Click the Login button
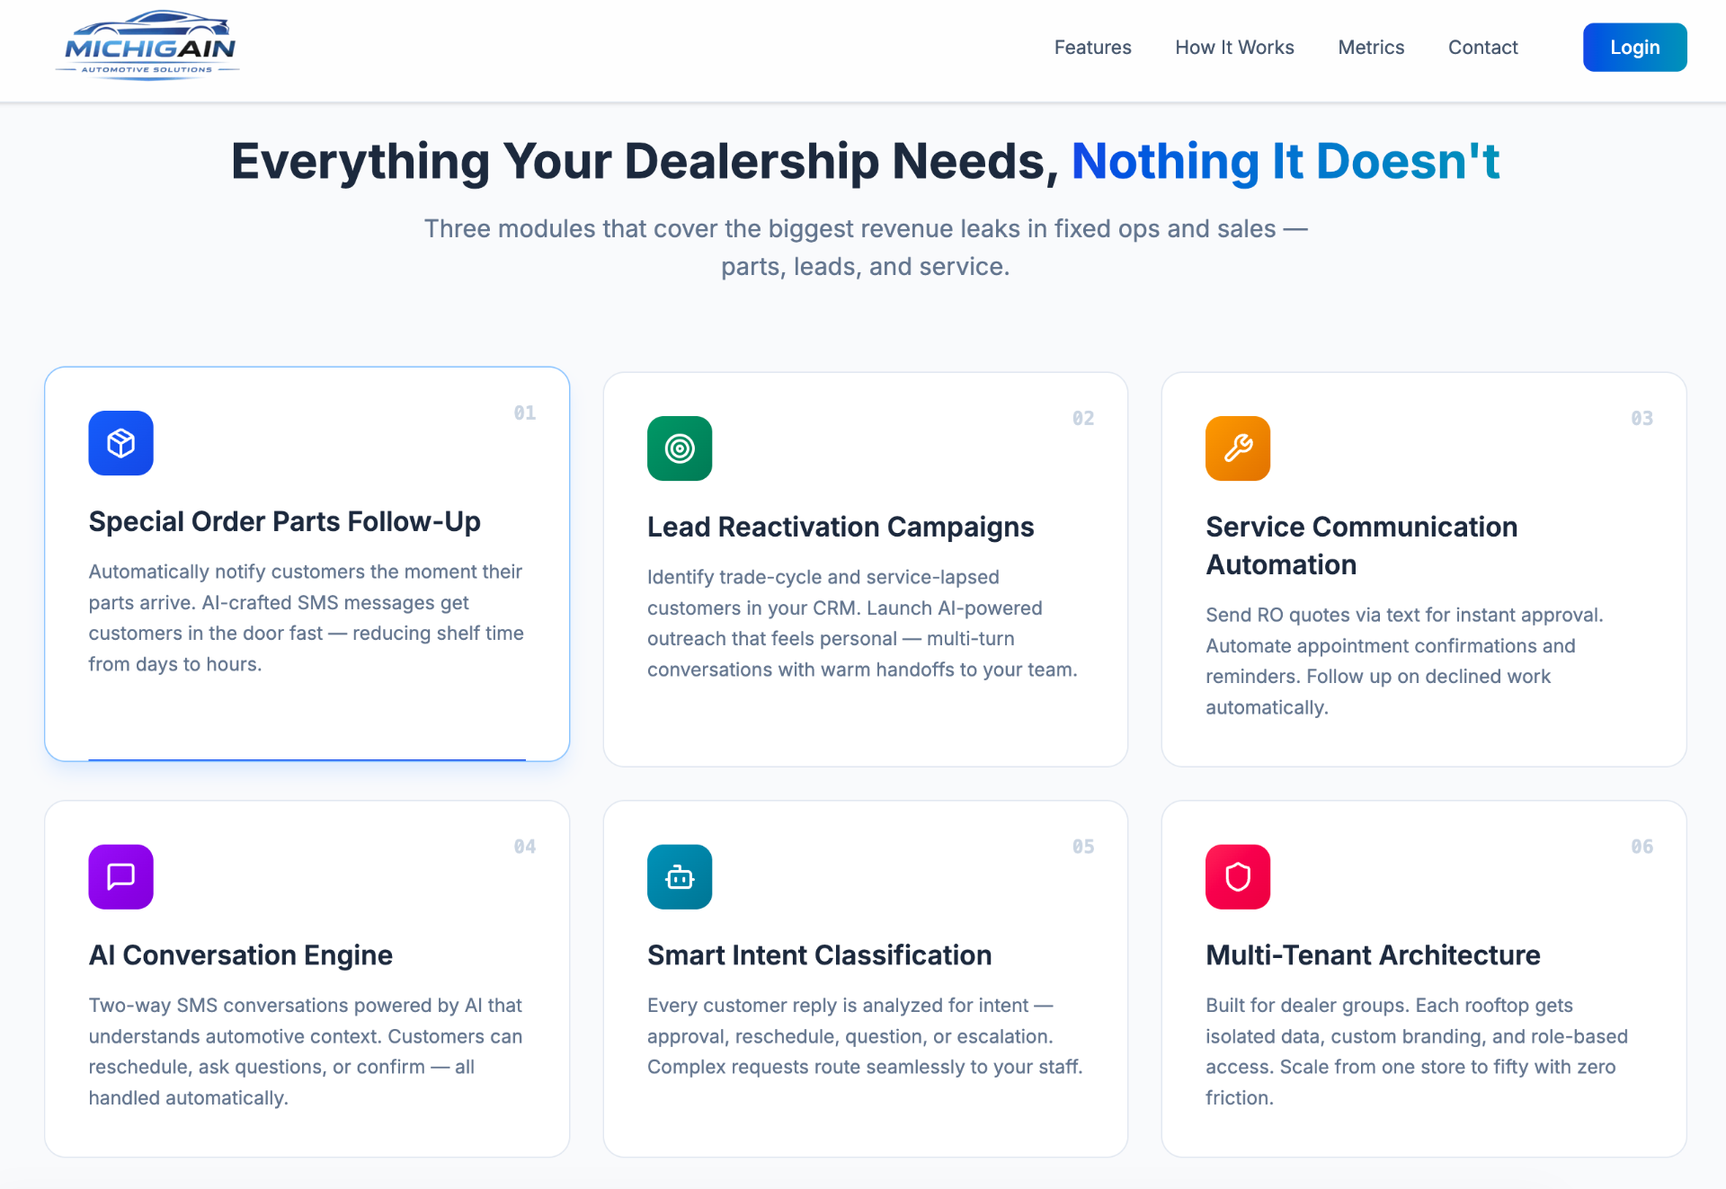The height and width of the screenshot is (1189, 1726). (x=1634, y=48)
